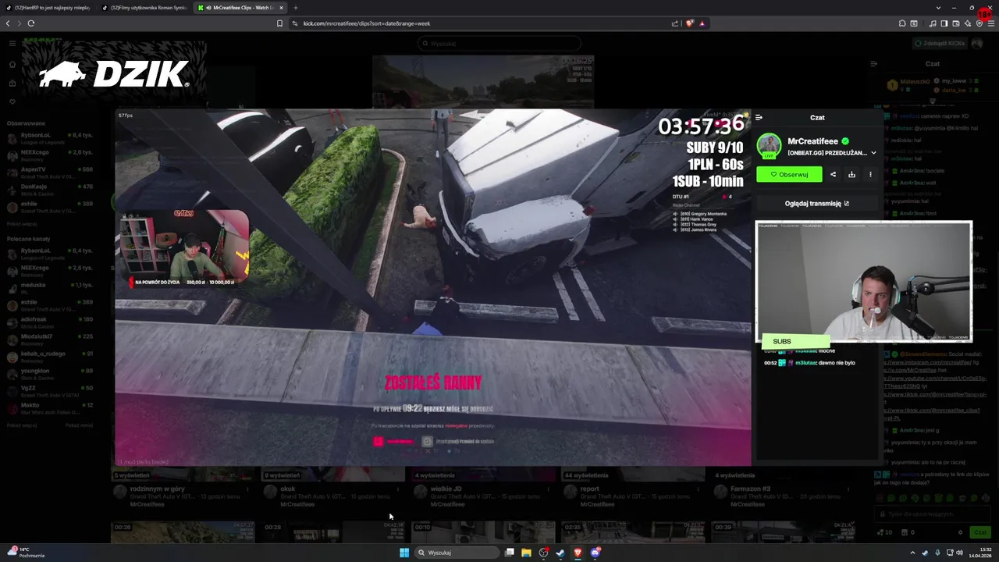This screenshot has width=999, height=562.
Task: Open the 'wielkie JD' clip title
Action: click(446, 489)
